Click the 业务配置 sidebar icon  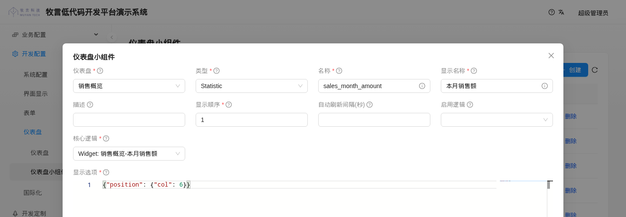[15, 35]
